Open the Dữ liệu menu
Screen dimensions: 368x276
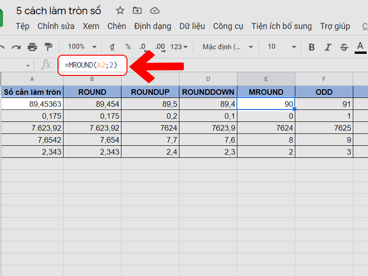click(x=192, y=26)
